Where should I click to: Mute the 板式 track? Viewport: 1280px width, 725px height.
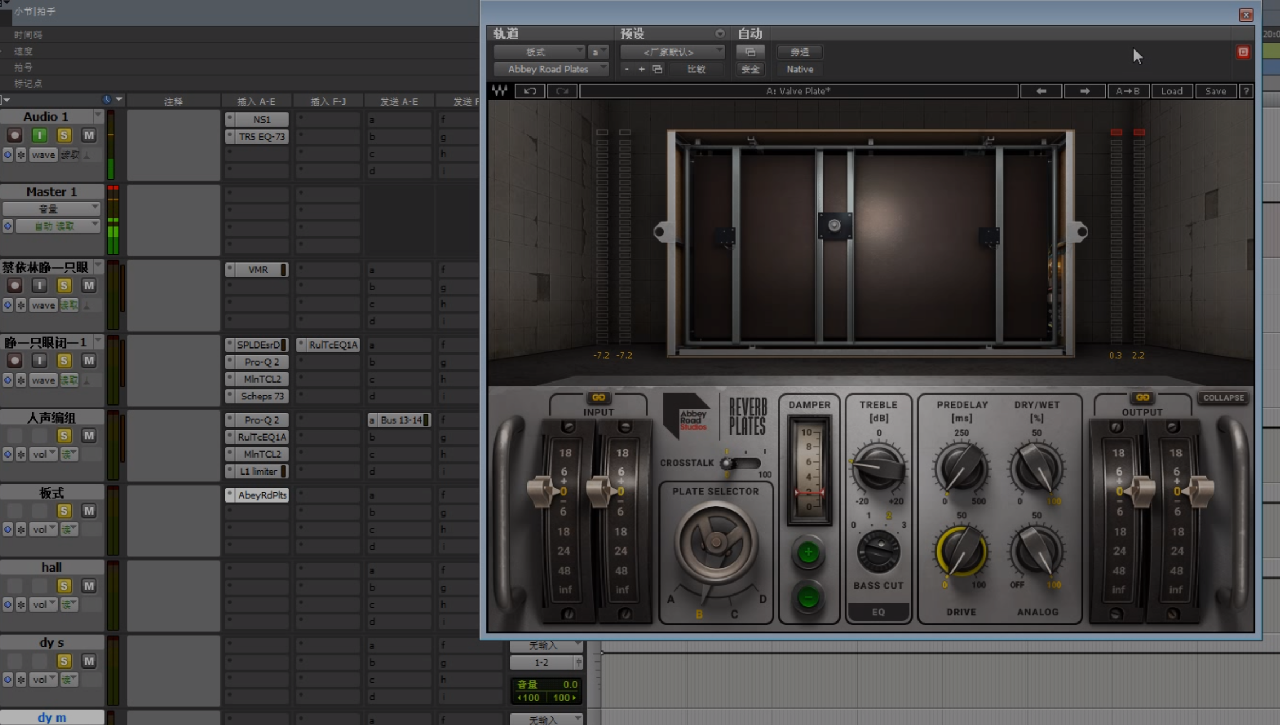coord(89,511)
